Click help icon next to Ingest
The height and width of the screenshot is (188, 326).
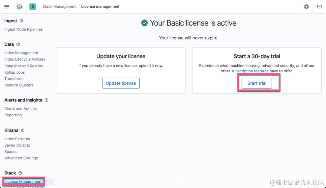(x=21, y=21)
